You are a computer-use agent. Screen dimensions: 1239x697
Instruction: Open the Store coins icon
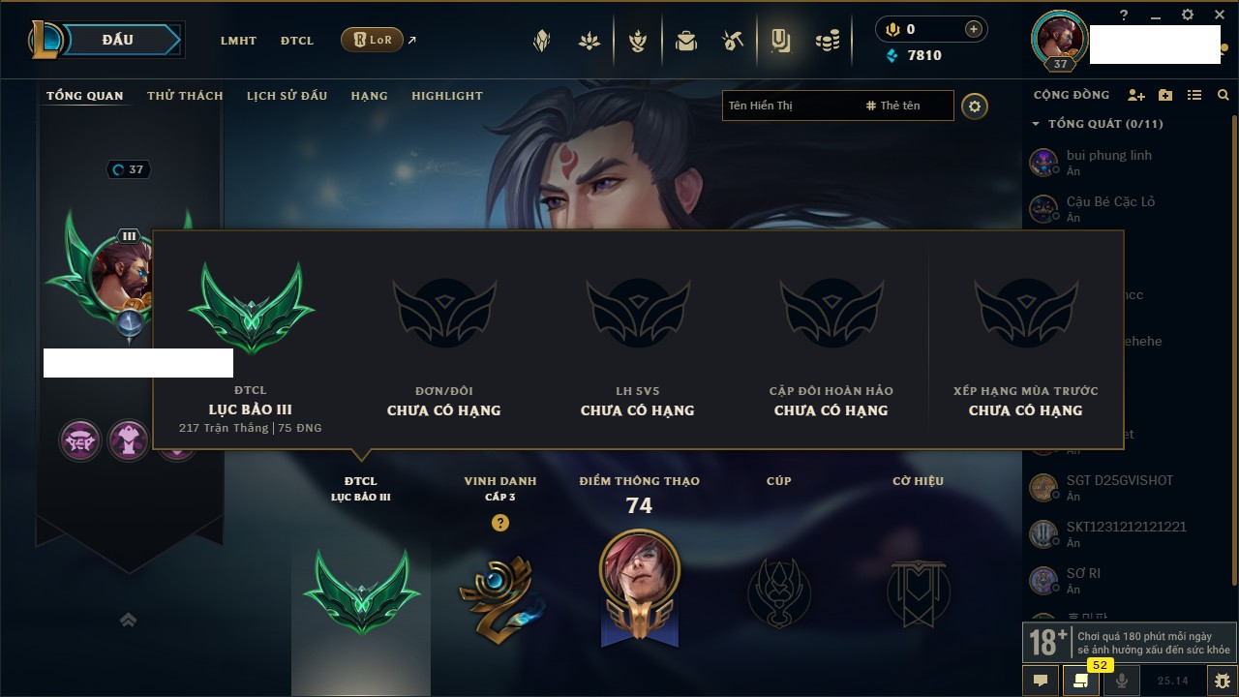(x=827, y=41)
